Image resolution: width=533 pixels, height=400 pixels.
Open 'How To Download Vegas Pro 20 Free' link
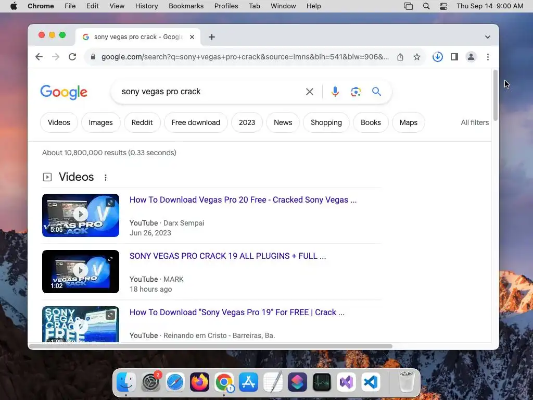pyautogui.click(x=243, y=199)
